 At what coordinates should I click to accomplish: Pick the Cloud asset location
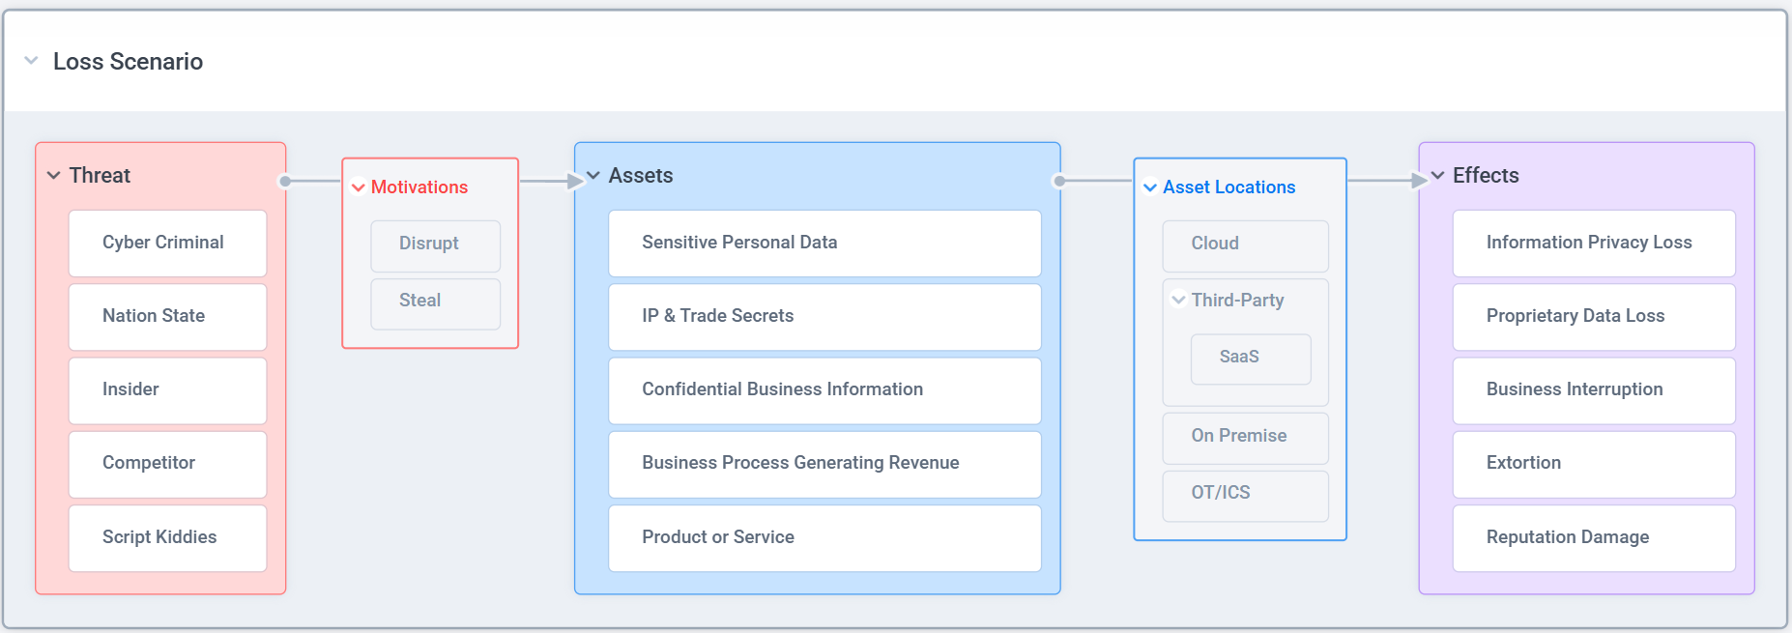click(x=1245, y=245)
